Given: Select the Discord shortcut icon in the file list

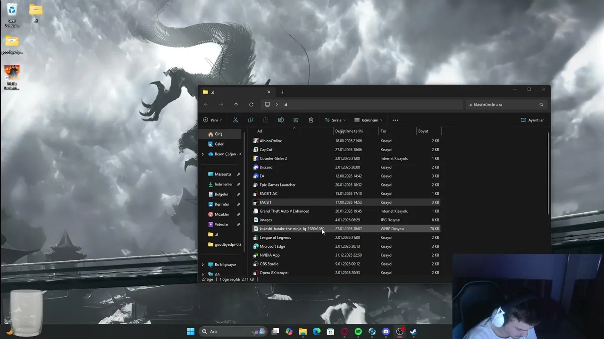Looking at the screenshot, I should click(256, 167).
